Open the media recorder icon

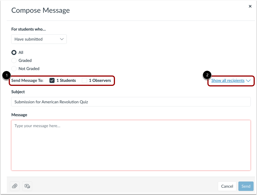click(27, 186)
